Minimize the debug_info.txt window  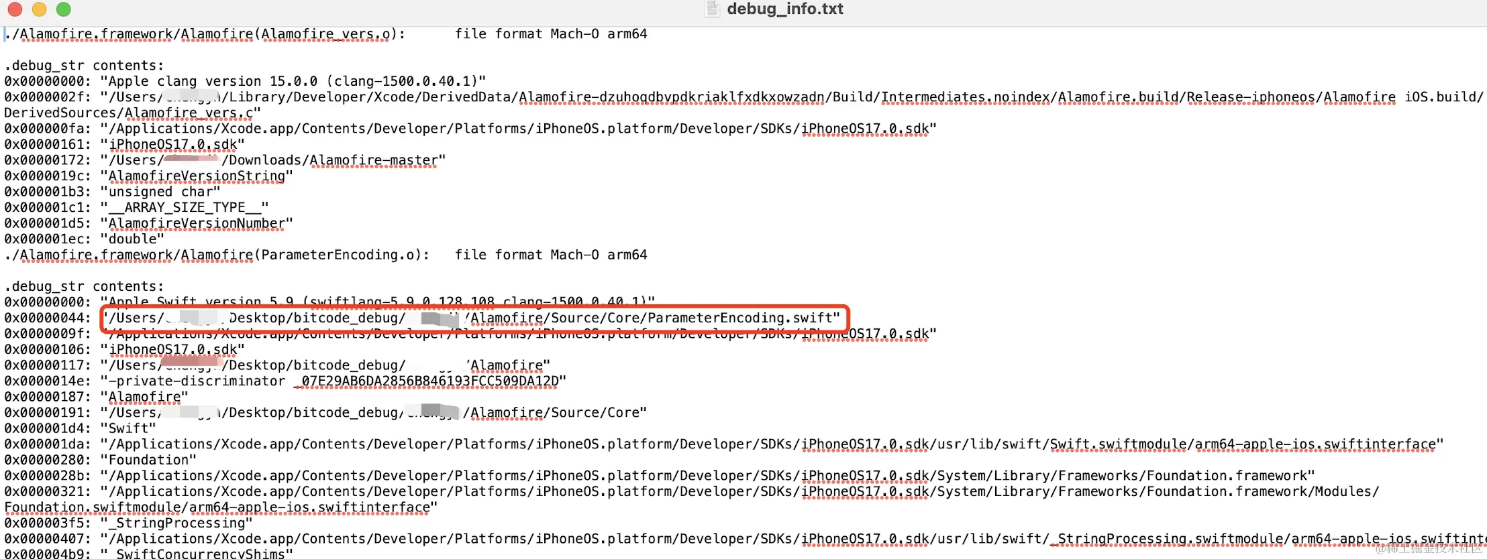click(x=40, y=9)
